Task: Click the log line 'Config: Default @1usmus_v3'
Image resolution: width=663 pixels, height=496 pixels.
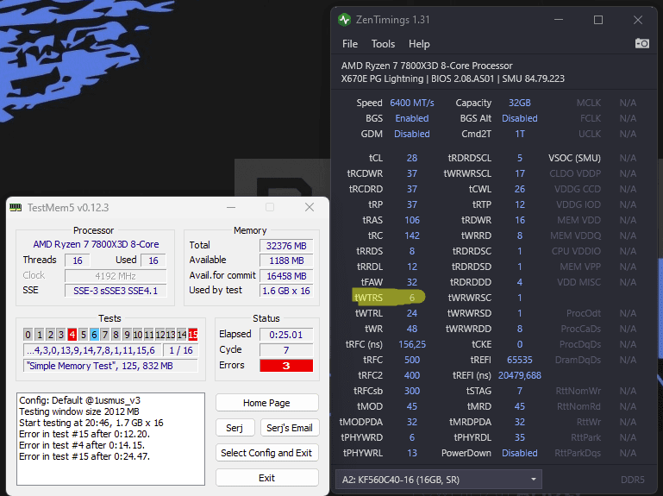Action: tap(79, 400)
